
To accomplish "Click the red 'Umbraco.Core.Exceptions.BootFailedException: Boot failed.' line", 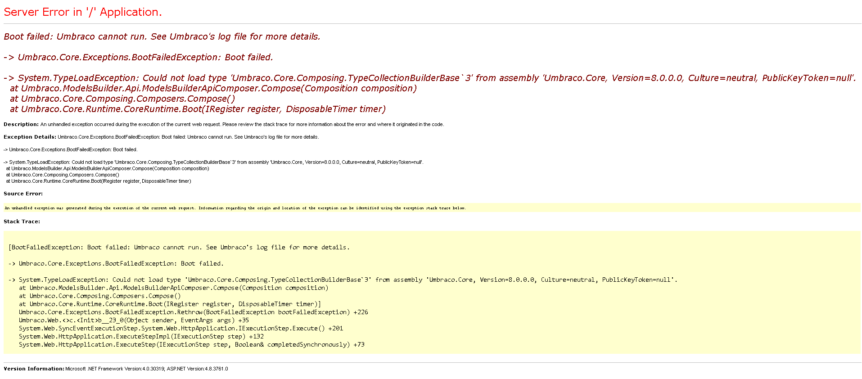I will click(x=138, y=57).
